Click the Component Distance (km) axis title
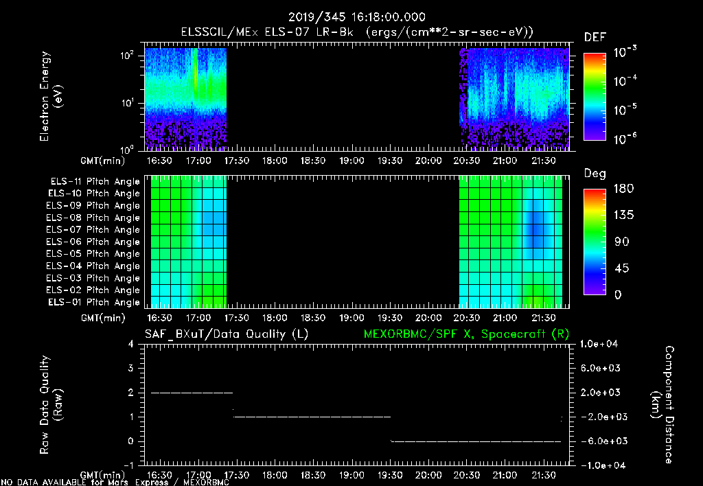This screenshot has width=703, height=486. 662,404
